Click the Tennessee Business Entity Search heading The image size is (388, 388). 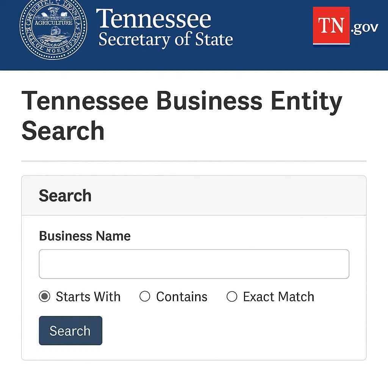(182, 116)
